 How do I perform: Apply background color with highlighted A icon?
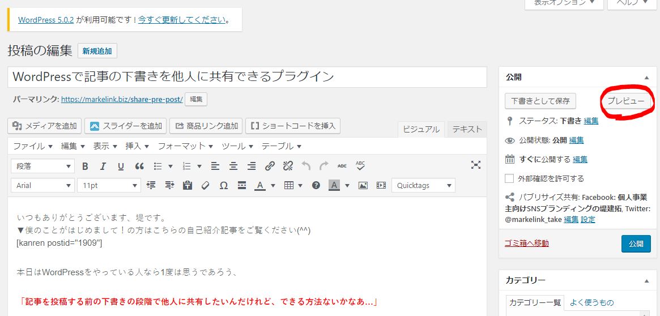334,185
